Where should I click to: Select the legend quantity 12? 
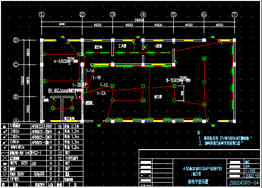[x=60, y=158]
